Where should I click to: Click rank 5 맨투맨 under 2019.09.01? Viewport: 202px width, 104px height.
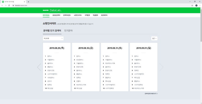point(136,71)
